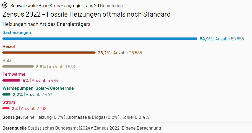Click the green Wärmepumpen bar
The image size is (252, 133).
pyautogui.click(x=6, y=94)
